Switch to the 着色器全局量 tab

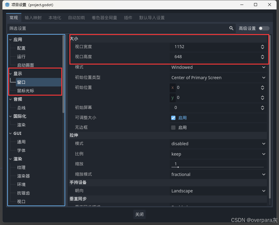pos(104,18)
